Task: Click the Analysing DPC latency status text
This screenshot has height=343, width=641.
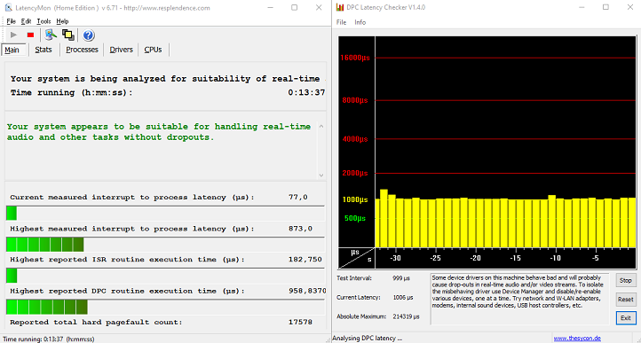Action: click(367, 339)
